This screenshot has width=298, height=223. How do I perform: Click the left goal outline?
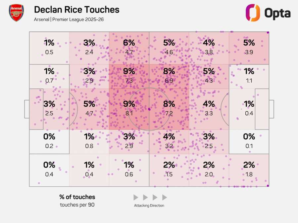coord(27,109)
